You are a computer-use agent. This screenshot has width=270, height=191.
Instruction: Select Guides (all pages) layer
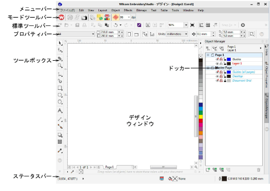(243, 72)
